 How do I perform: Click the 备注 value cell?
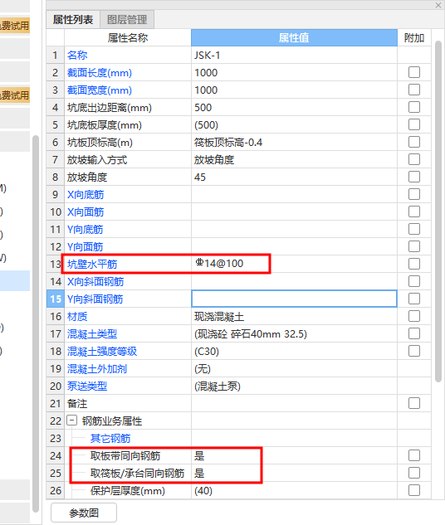[x=294, y=403]
